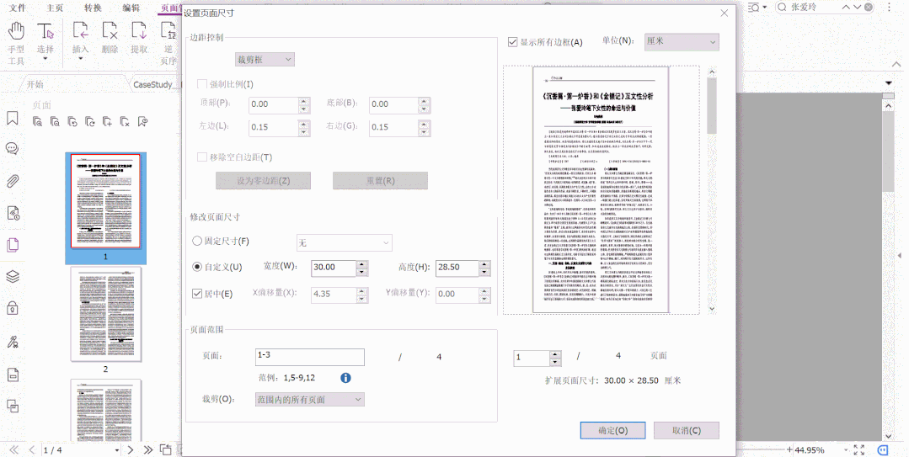Open the page number dropdown in status bar
Image resolution: width=909 pixels, height=457 pixels.
(x=117, y=450)
